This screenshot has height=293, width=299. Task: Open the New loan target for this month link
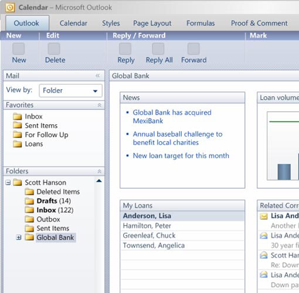pos(181,156)
